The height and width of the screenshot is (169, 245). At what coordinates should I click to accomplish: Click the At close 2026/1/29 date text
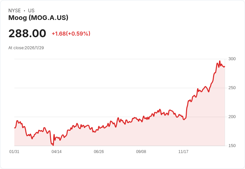(26, 48)
